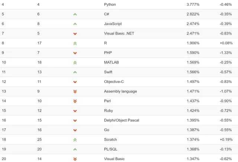Click the double green arrow beside Scratch
The width and height of the screenshot is (238, 162).
click(x=75, y=140)
